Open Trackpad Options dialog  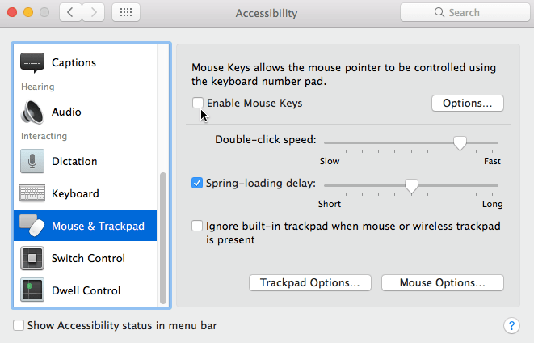click(310, 282)
